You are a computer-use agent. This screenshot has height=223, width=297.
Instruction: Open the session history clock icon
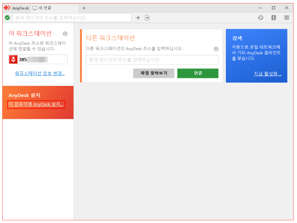(x=260, y=18)
